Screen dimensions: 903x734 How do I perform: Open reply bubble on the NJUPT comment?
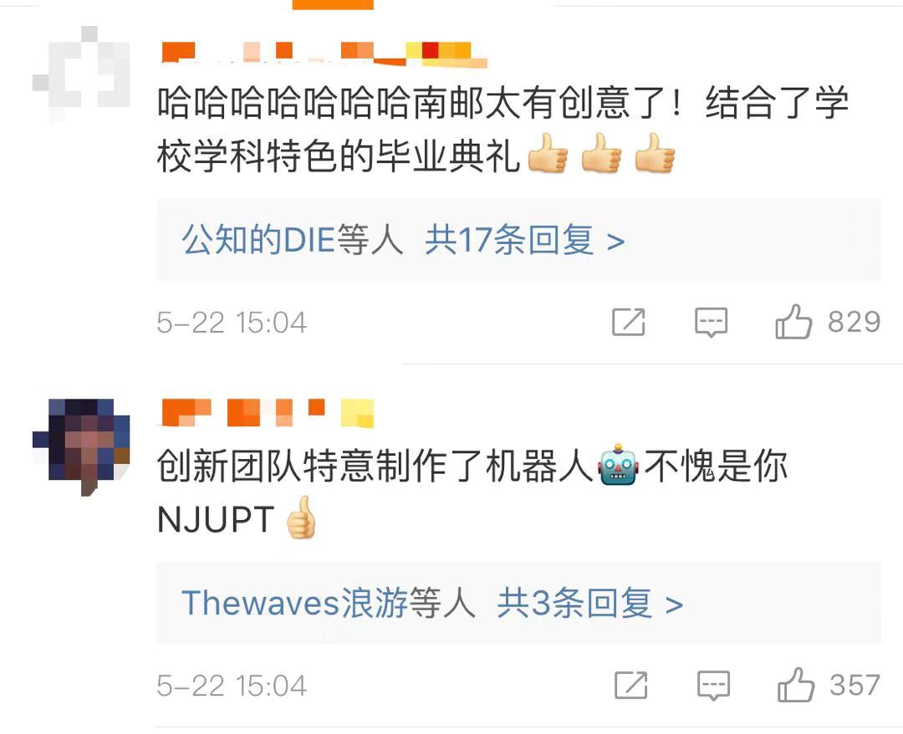click(713, 686)
